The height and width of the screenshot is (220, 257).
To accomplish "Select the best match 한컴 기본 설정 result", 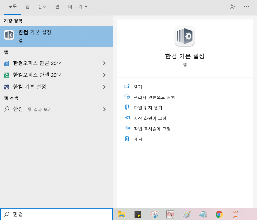I will (57, 36).
